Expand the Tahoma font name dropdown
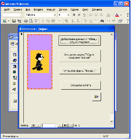The image size is (131, 139). point(55,15)
